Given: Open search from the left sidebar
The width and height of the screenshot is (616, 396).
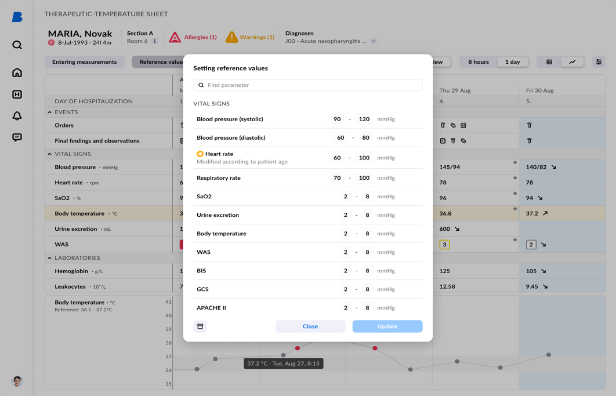Looking at the screenshot, I should [17, 45].
